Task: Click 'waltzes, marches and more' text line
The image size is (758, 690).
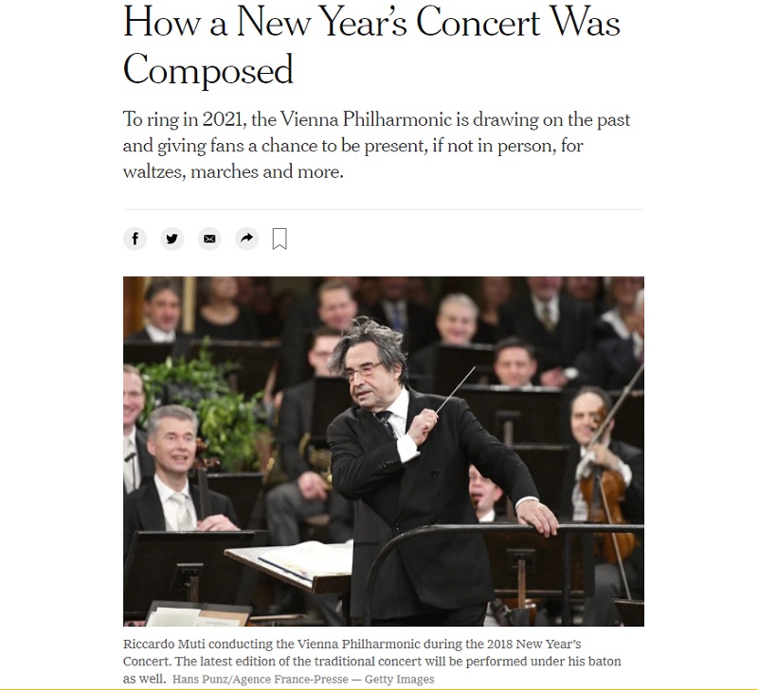Action: point(233,171)
